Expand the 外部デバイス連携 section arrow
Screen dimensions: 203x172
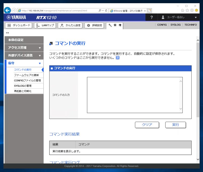click(x=40, y=56)
